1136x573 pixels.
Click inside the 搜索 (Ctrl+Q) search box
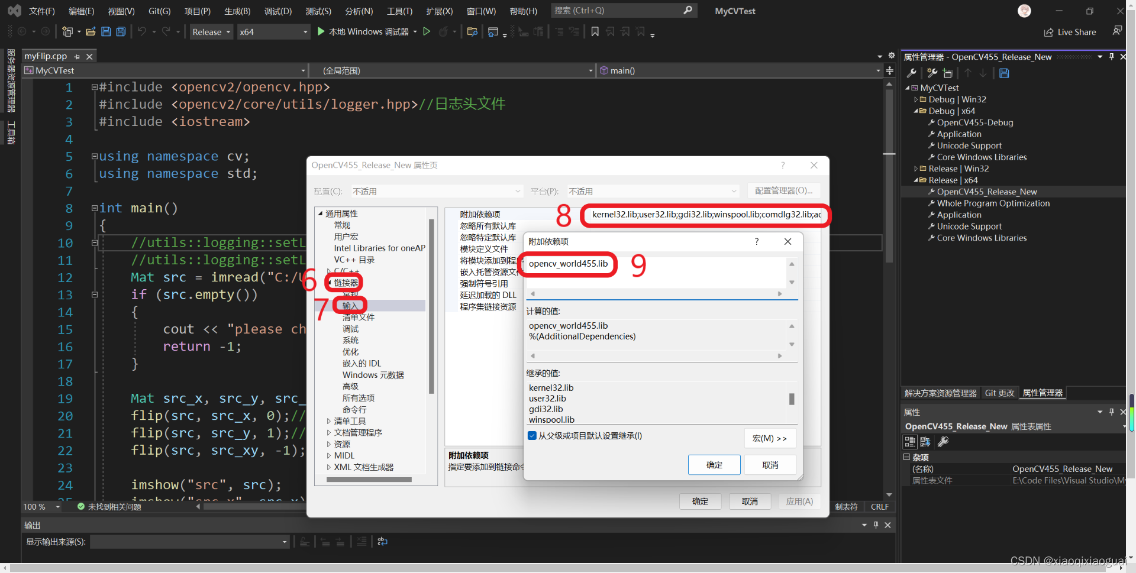(x=615, y=10)
